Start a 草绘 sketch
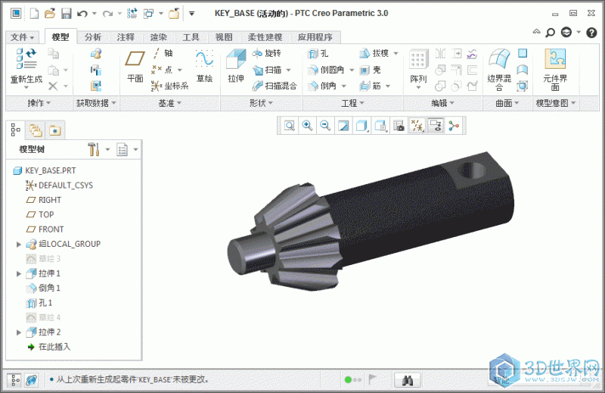The height and width of the screenshot is (393, 605). point(204,67)
